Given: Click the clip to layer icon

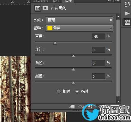Looking at the screenshot, I should (x=72, y=107).
